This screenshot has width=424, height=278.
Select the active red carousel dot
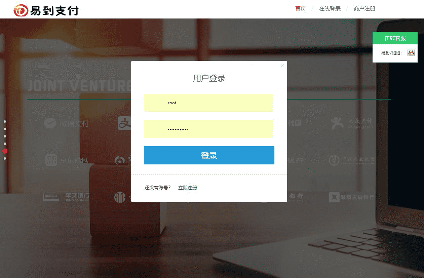pyautogui.click(x=5, y=151)
